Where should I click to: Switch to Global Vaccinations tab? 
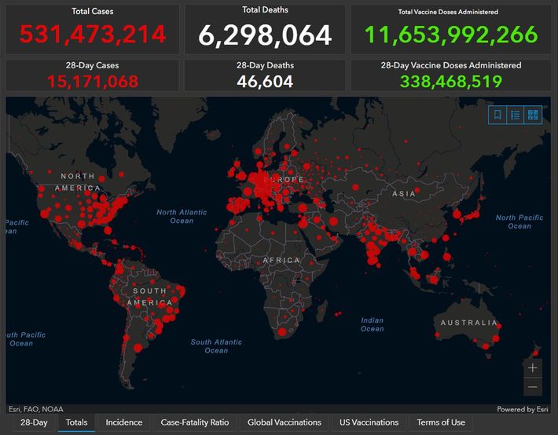tap(284, 422)
